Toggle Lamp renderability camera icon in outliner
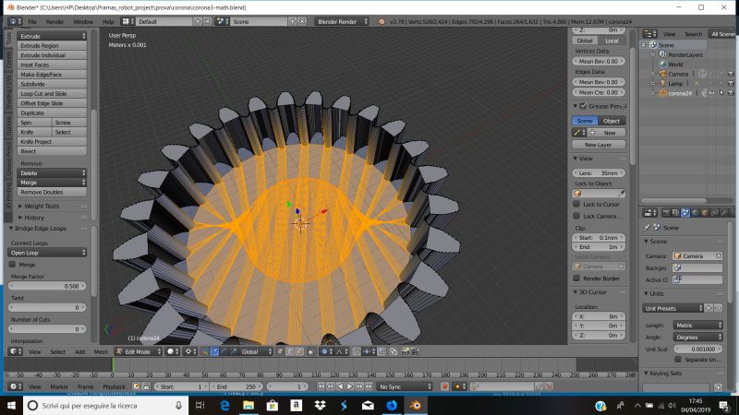This screenshot has width=739, height=415. (731, 83)
